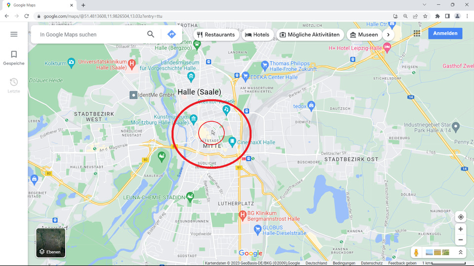Bookmark page with star icon
Image resolution: width=474 pixels, height=266 pixels.
click(x=425, y=16)
